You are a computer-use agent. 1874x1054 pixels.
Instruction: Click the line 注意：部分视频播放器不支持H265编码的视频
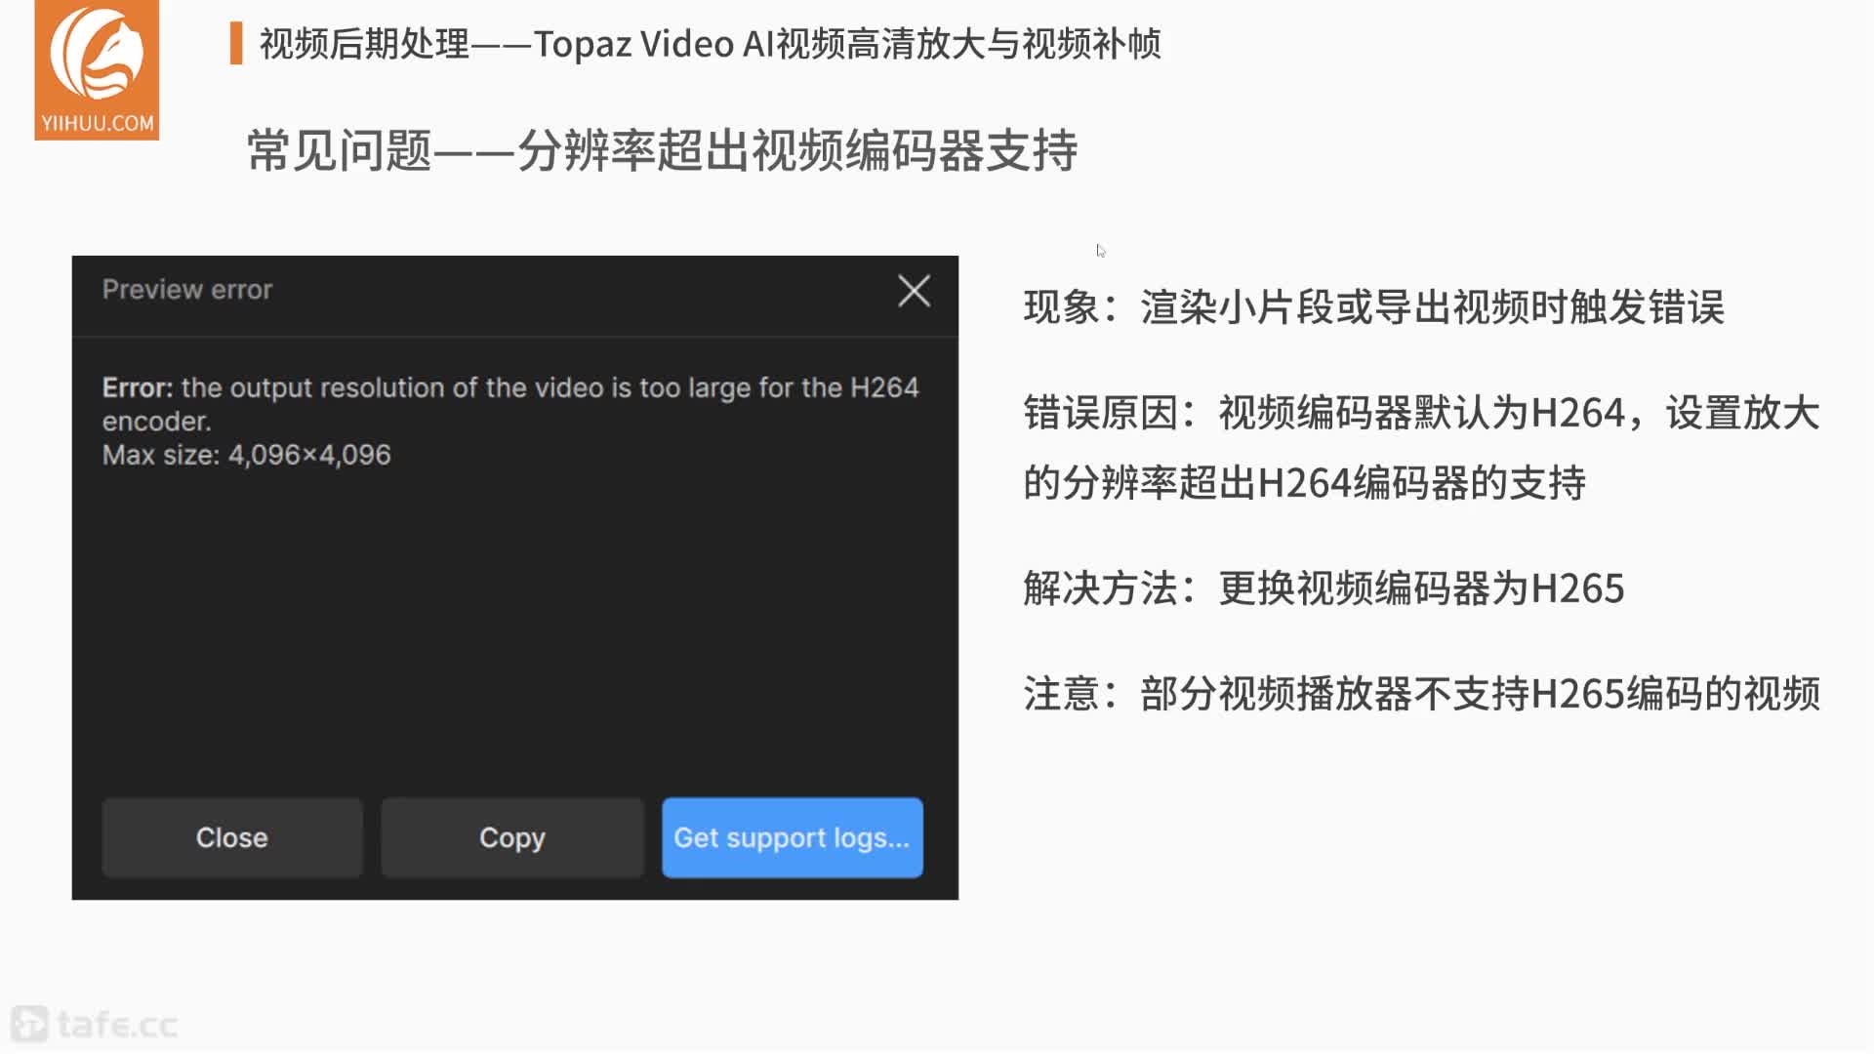(1421, 694)
